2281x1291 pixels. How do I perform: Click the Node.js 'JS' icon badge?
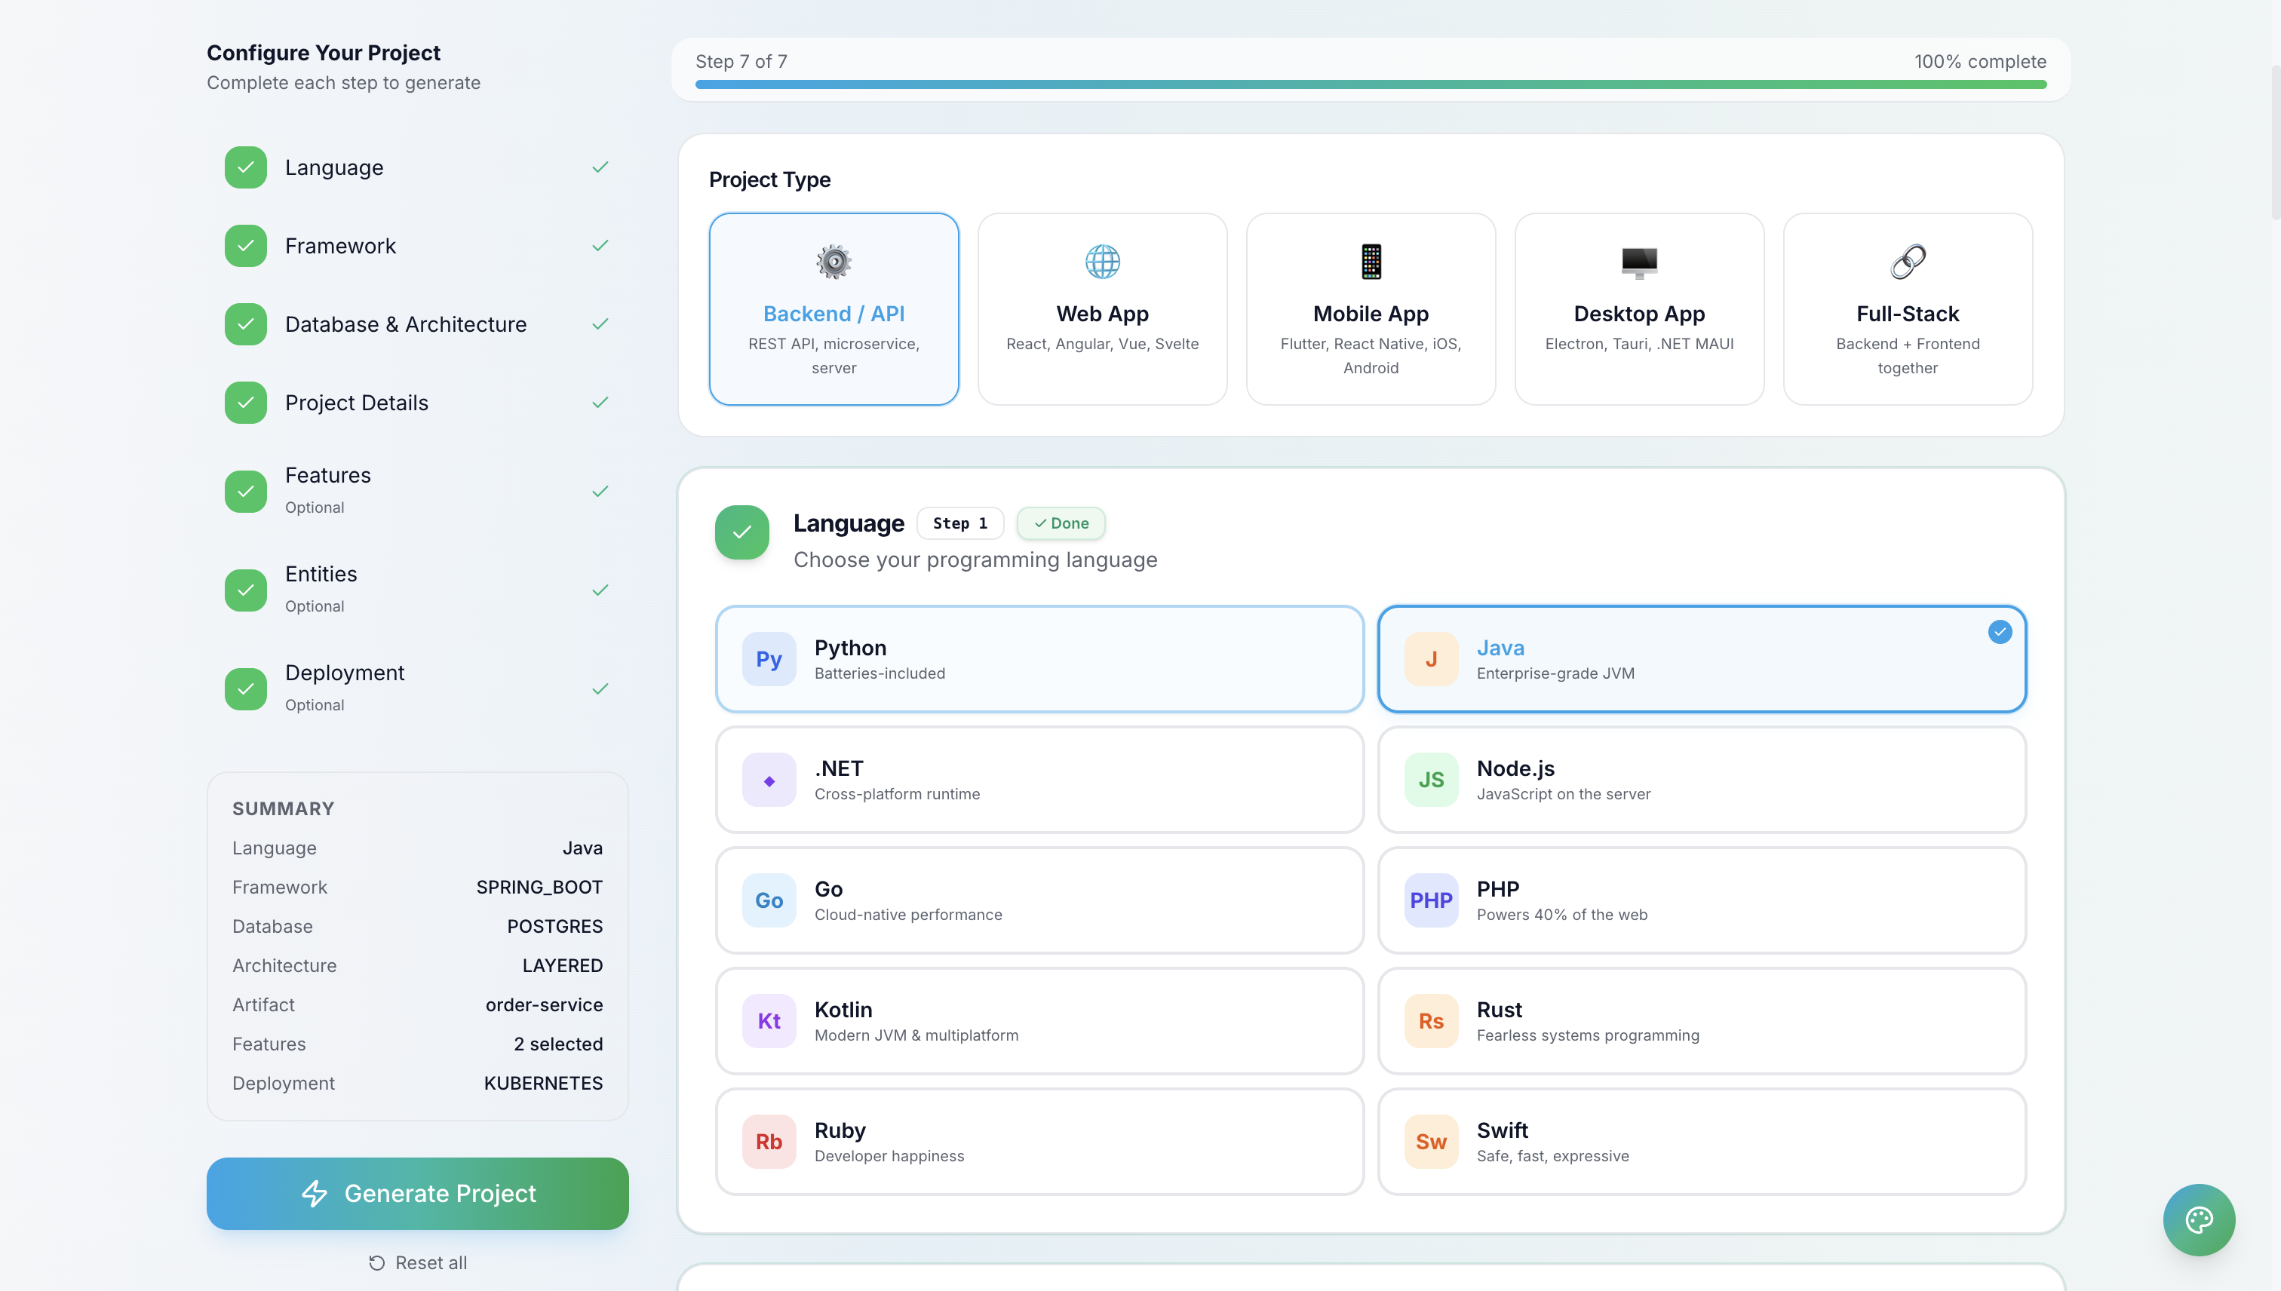1432,780
